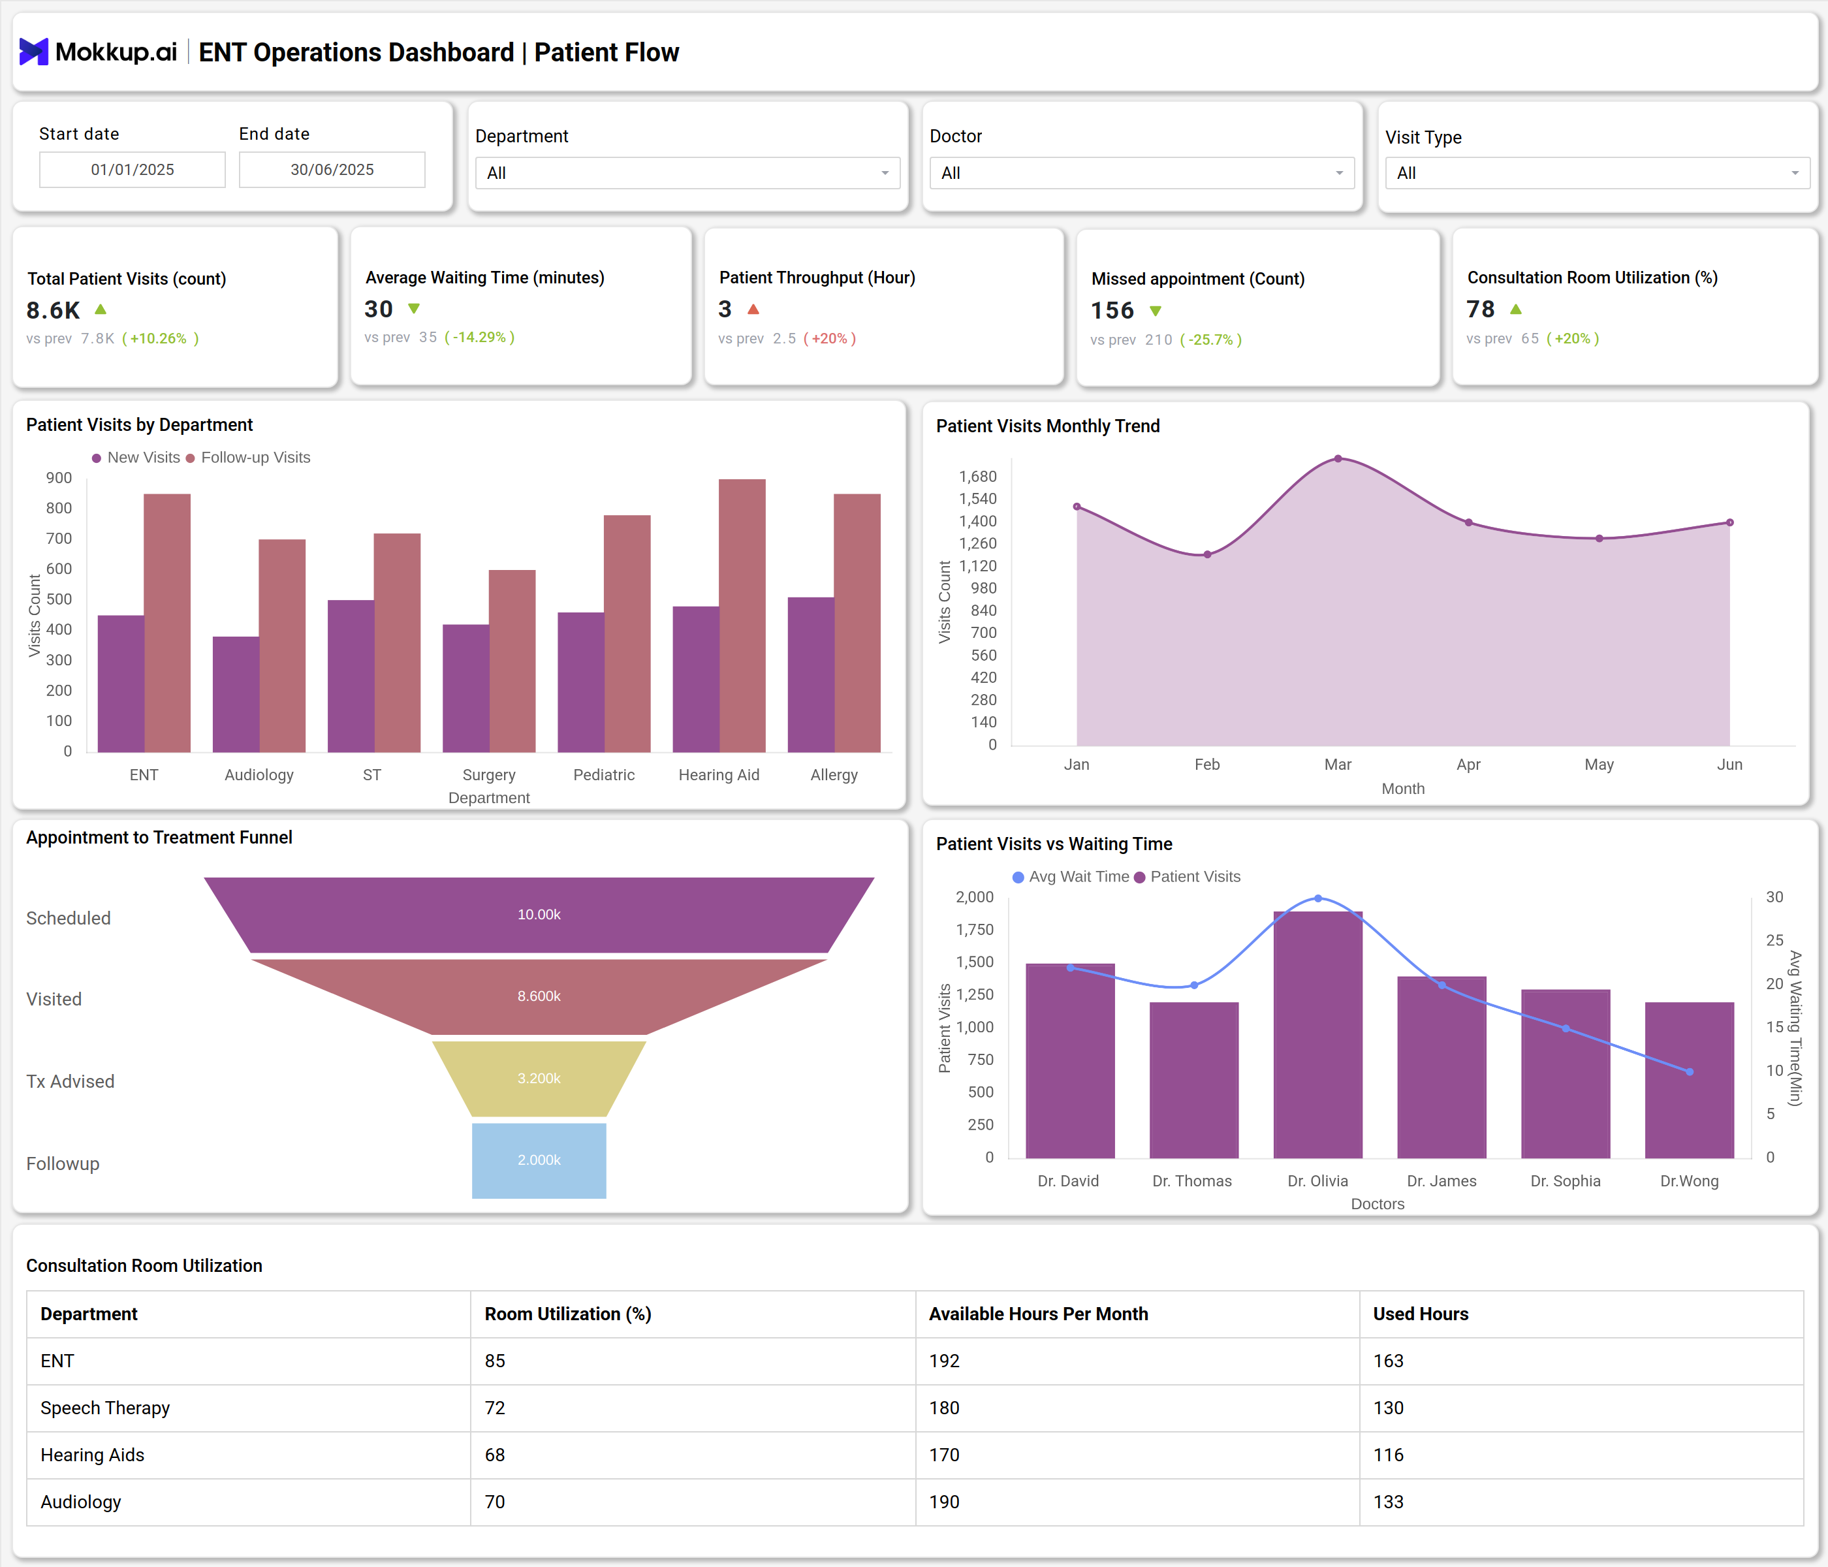1828x1567 pixels.
Task: Click Dr. Thomas's wait time line point
Action: coord(1195,985)
